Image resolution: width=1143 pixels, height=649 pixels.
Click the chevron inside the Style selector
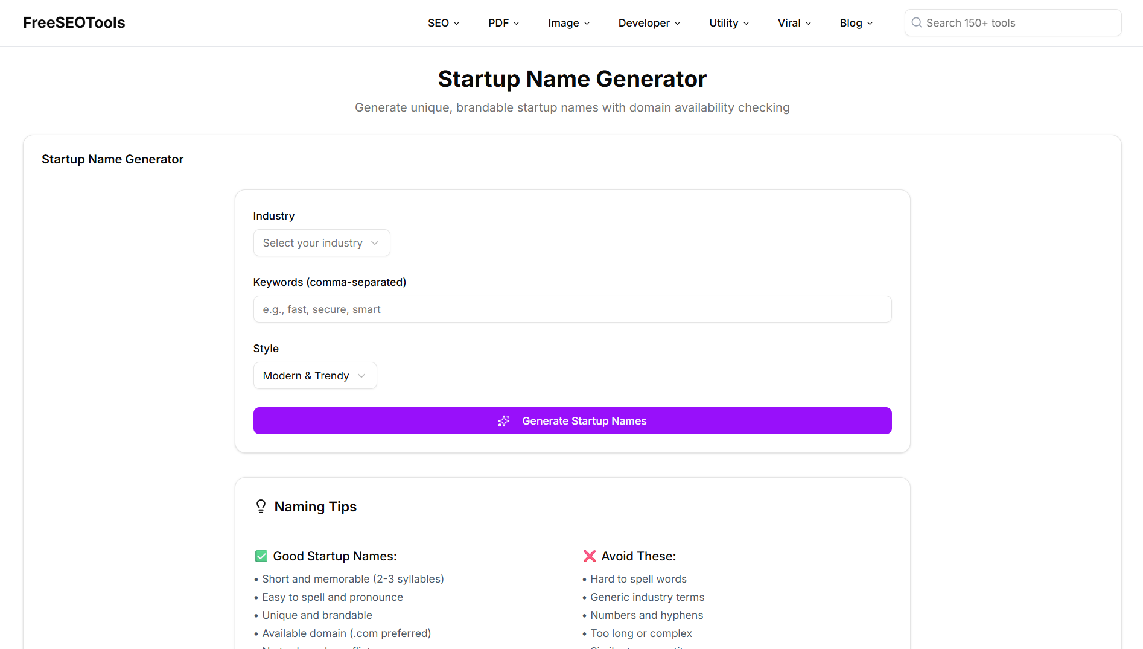pos(362,375)
